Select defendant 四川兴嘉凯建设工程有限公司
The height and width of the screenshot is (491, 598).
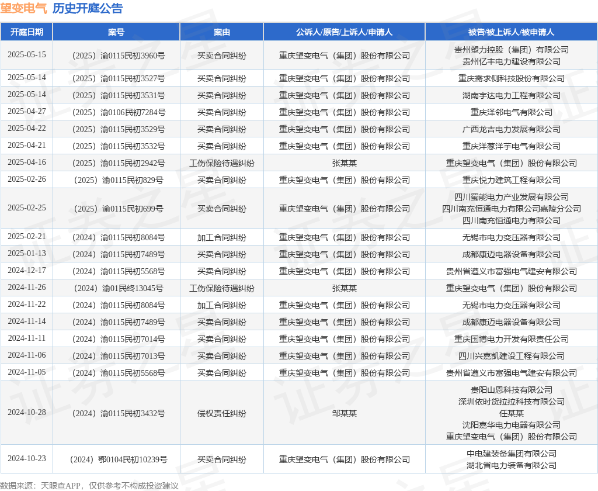(x=512, y=356)
